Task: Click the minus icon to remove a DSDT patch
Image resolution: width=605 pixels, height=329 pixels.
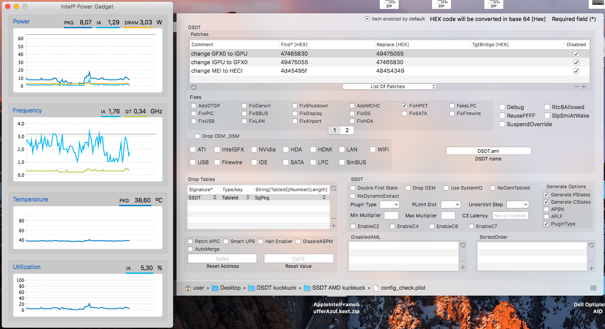Action: point(577,86)
